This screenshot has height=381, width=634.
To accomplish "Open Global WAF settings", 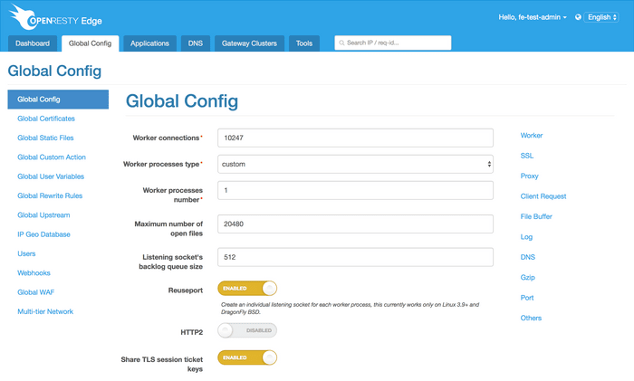I will coord(35,292).
